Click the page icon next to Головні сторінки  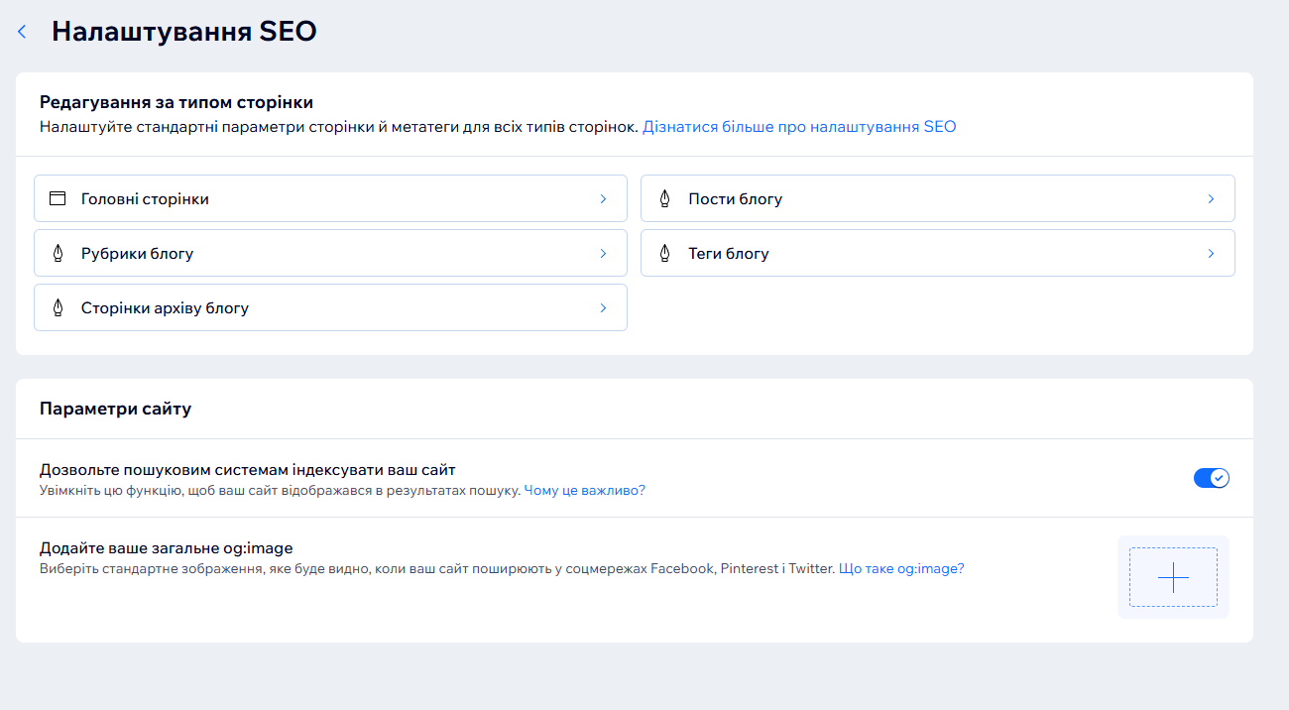[58, 198]
